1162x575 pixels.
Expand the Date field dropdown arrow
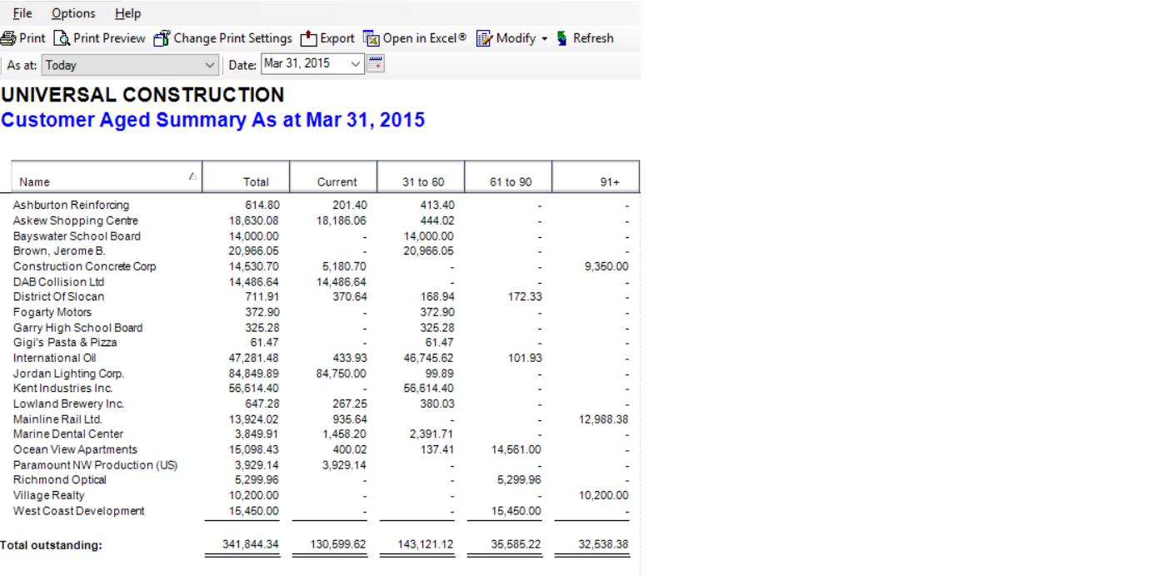[x=356, y=64]
